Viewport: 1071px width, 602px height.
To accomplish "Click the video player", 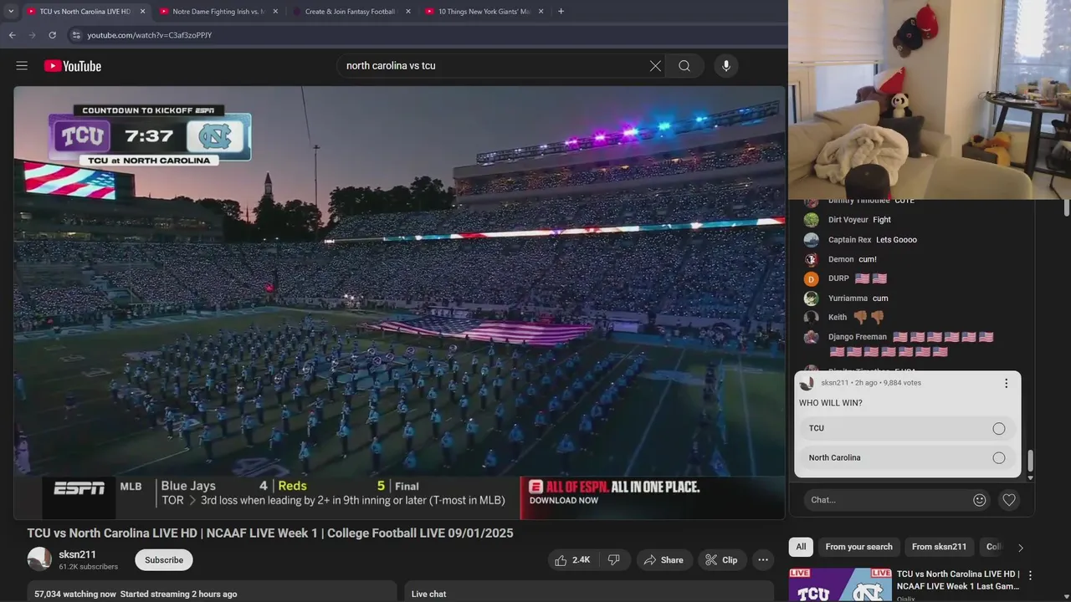I will click(399, 303).
